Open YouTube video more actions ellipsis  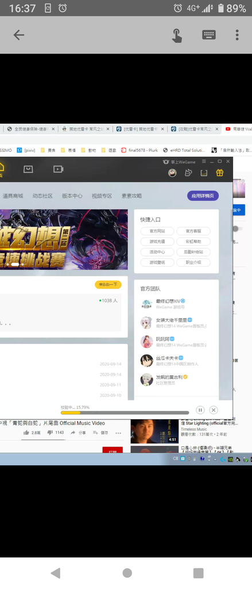118,433
